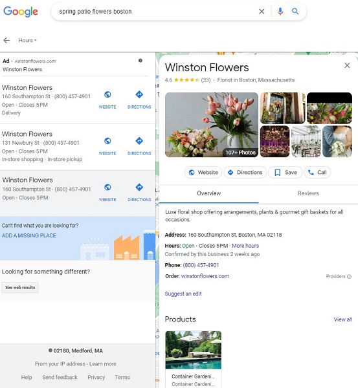Select the 131 Newbury St Winston Flowers title
Image resolution: width=358 pixels, height=388 pixels.
[x=27, y=134]
